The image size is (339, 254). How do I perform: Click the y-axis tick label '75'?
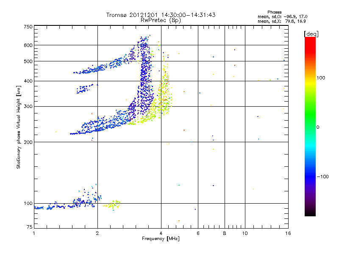coord(30,227)
